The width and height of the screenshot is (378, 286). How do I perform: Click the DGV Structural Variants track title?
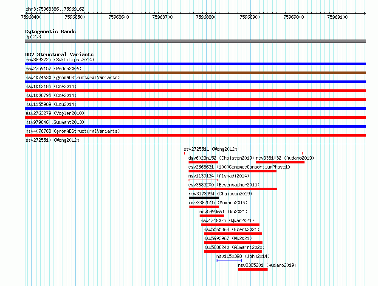[x=59, y=54]
